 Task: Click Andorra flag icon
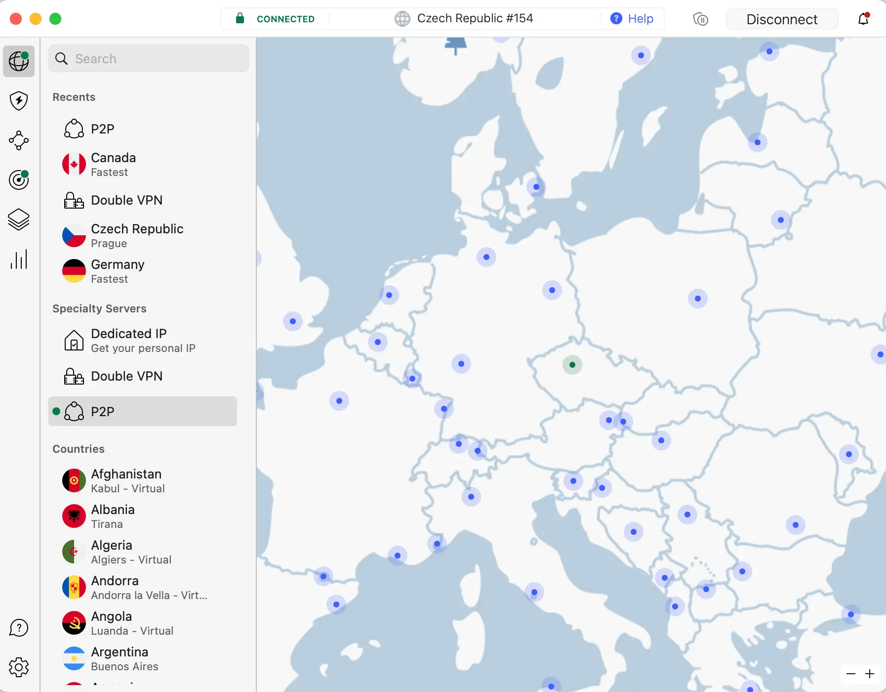click(x=74, y=588)
